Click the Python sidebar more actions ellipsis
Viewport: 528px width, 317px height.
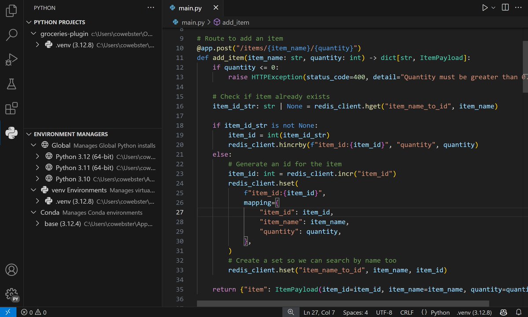tap(151, 8)
